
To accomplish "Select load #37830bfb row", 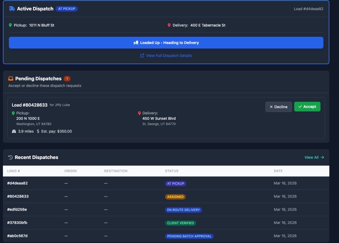I will [166, 223].
